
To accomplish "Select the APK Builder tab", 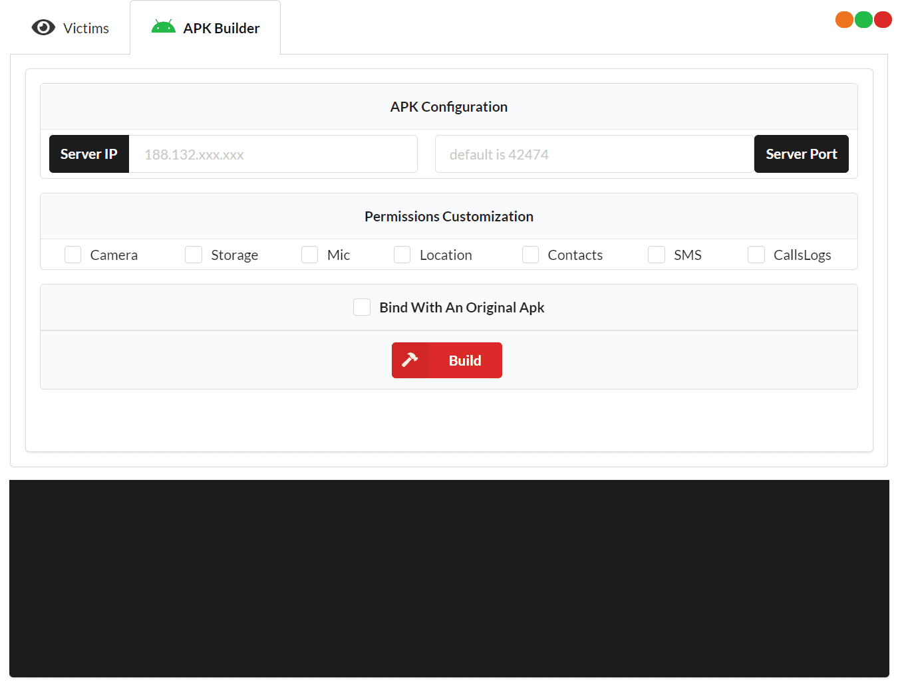I will coord(205,27).
